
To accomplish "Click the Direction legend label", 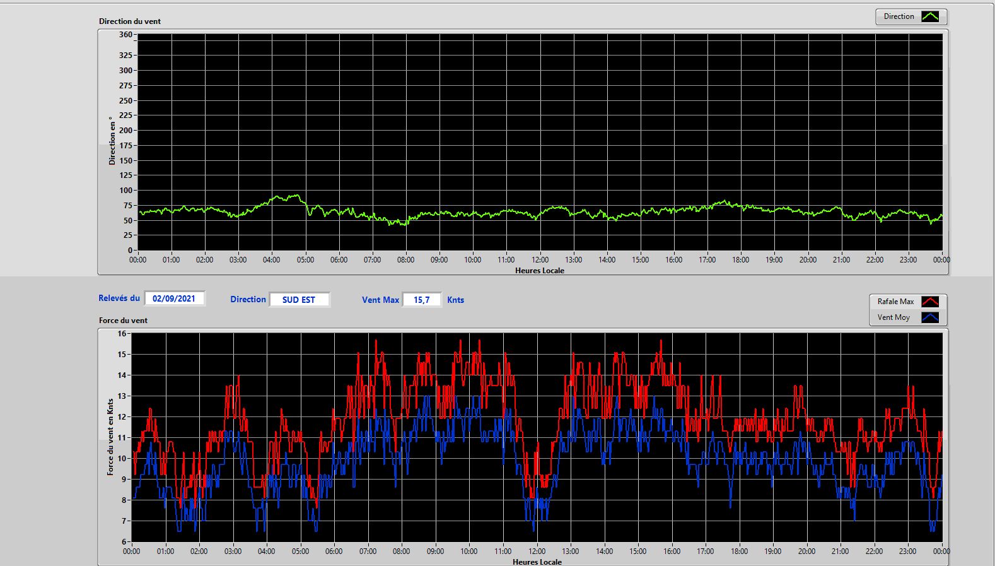I will tap(899, 16).
